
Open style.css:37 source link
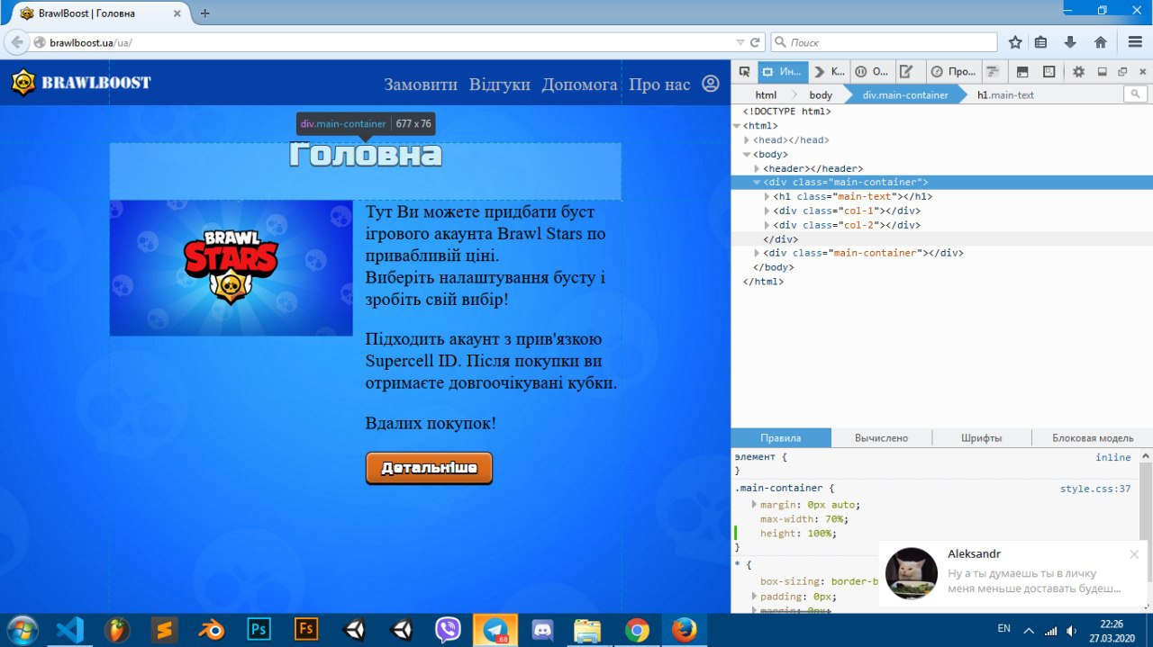pos(1095,489)
